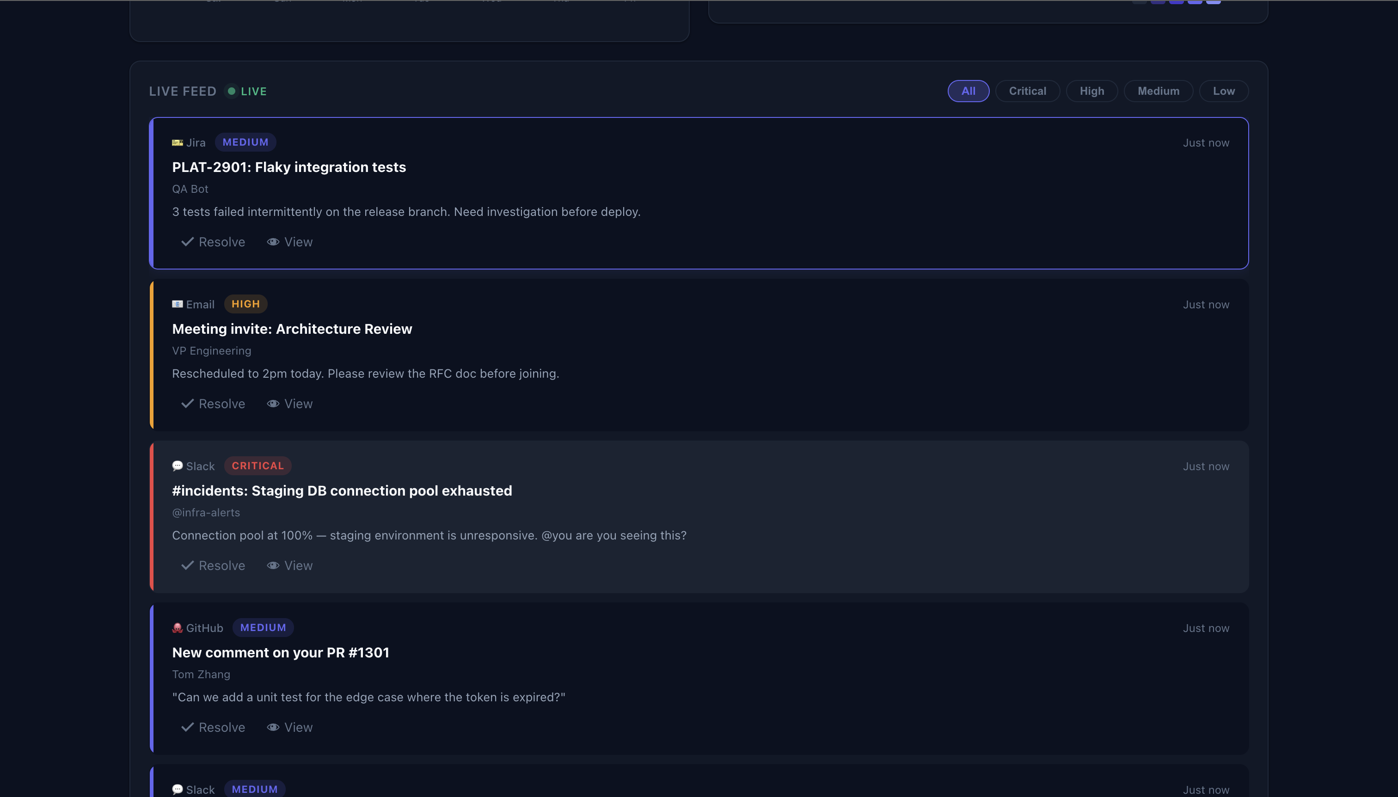View the Flaky integration tests ticket
The image size is (1398, 797).
tap(289, 242)
